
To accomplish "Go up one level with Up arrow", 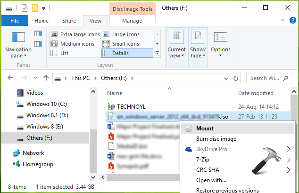I will tap(46, 78).
